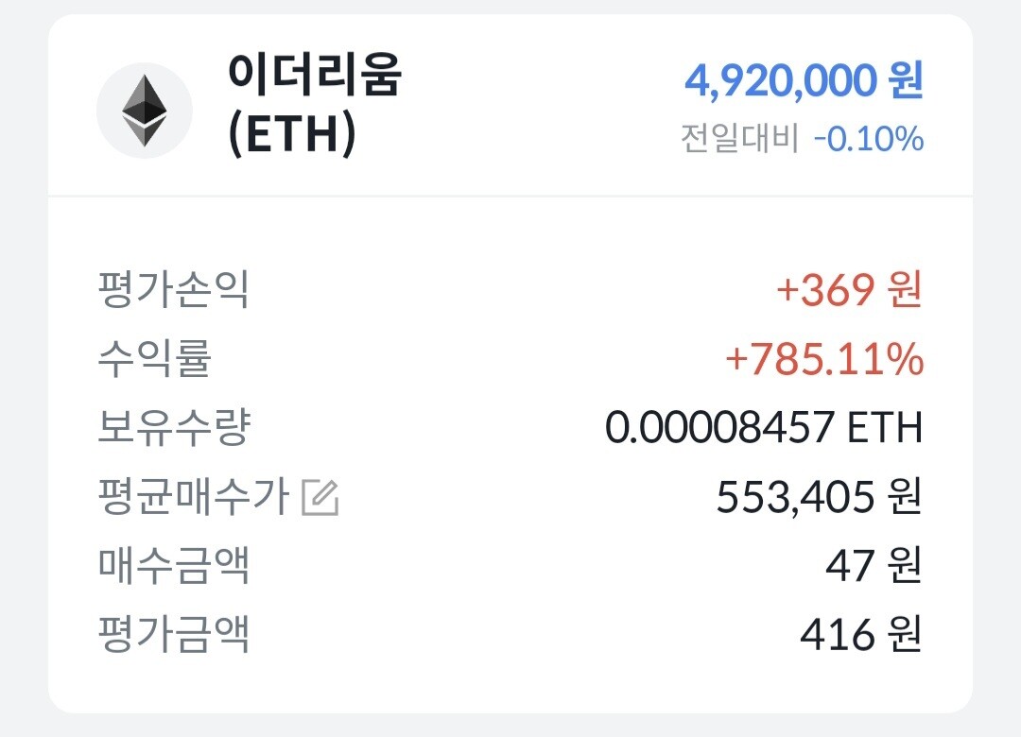Click the 4,920,000 원 current price
The height and width of the screenshot is (737, 1021).
click(x=804, y=81)
